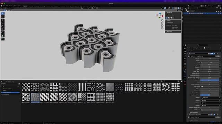Hide the Square Grid Rings Overlap object
Viewport: 222px width, 124px height.
point(219,13)
